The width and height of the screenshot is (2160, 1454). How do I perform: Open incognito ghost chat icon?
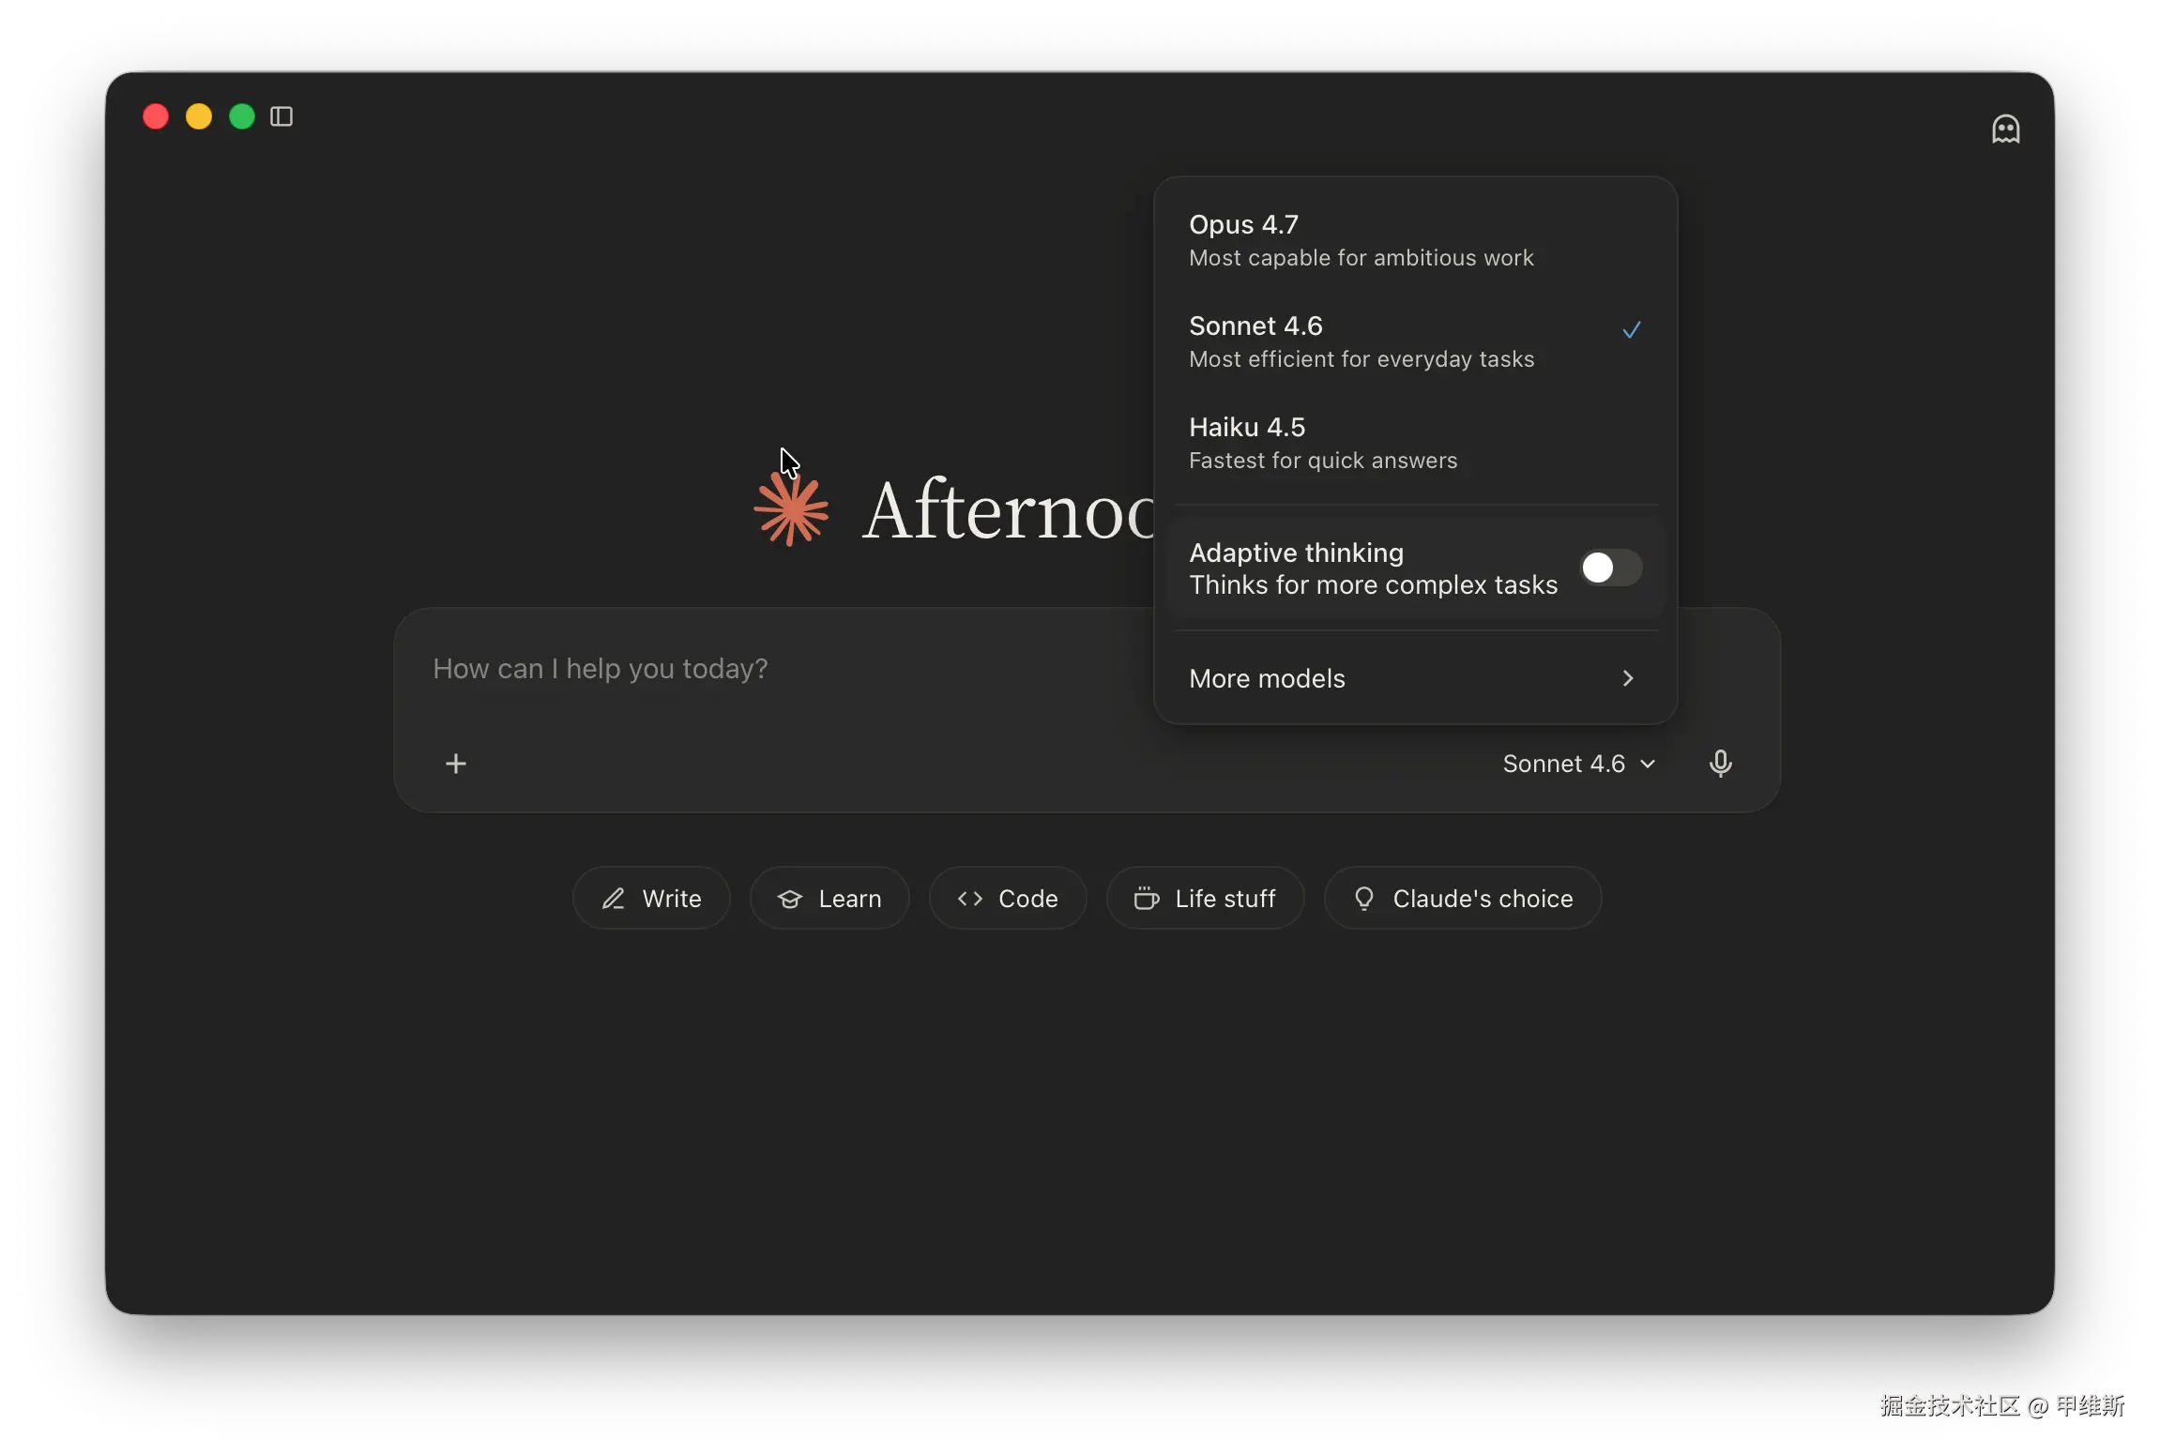pos(2005,129)
